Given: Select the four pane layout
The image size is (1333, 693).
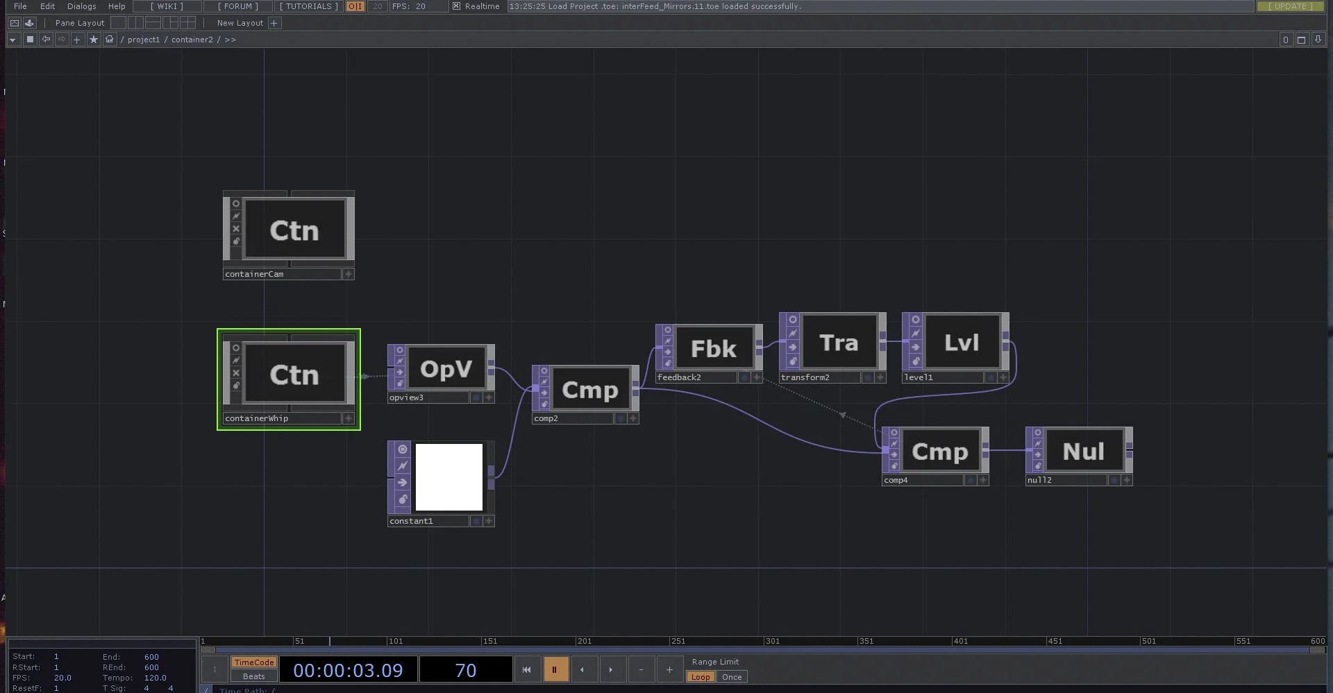Looking at the screenshot, I should tap(187, 23).
